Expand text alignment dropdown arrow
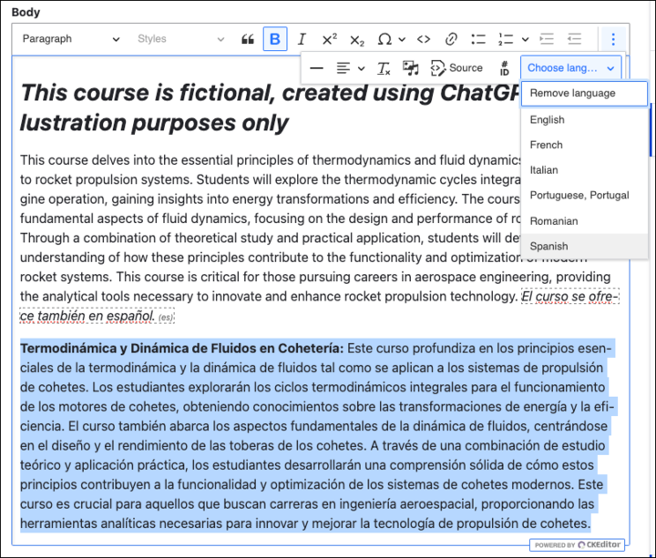This screenshot has height=558, width=656. 362,68
